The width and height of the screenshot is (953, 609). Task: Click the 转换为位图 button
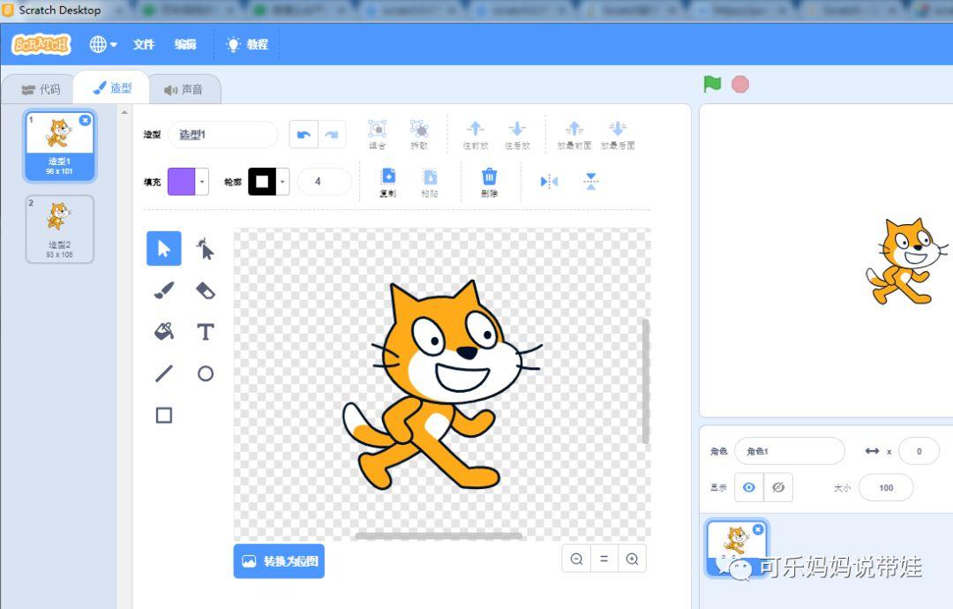click(279, 560)
